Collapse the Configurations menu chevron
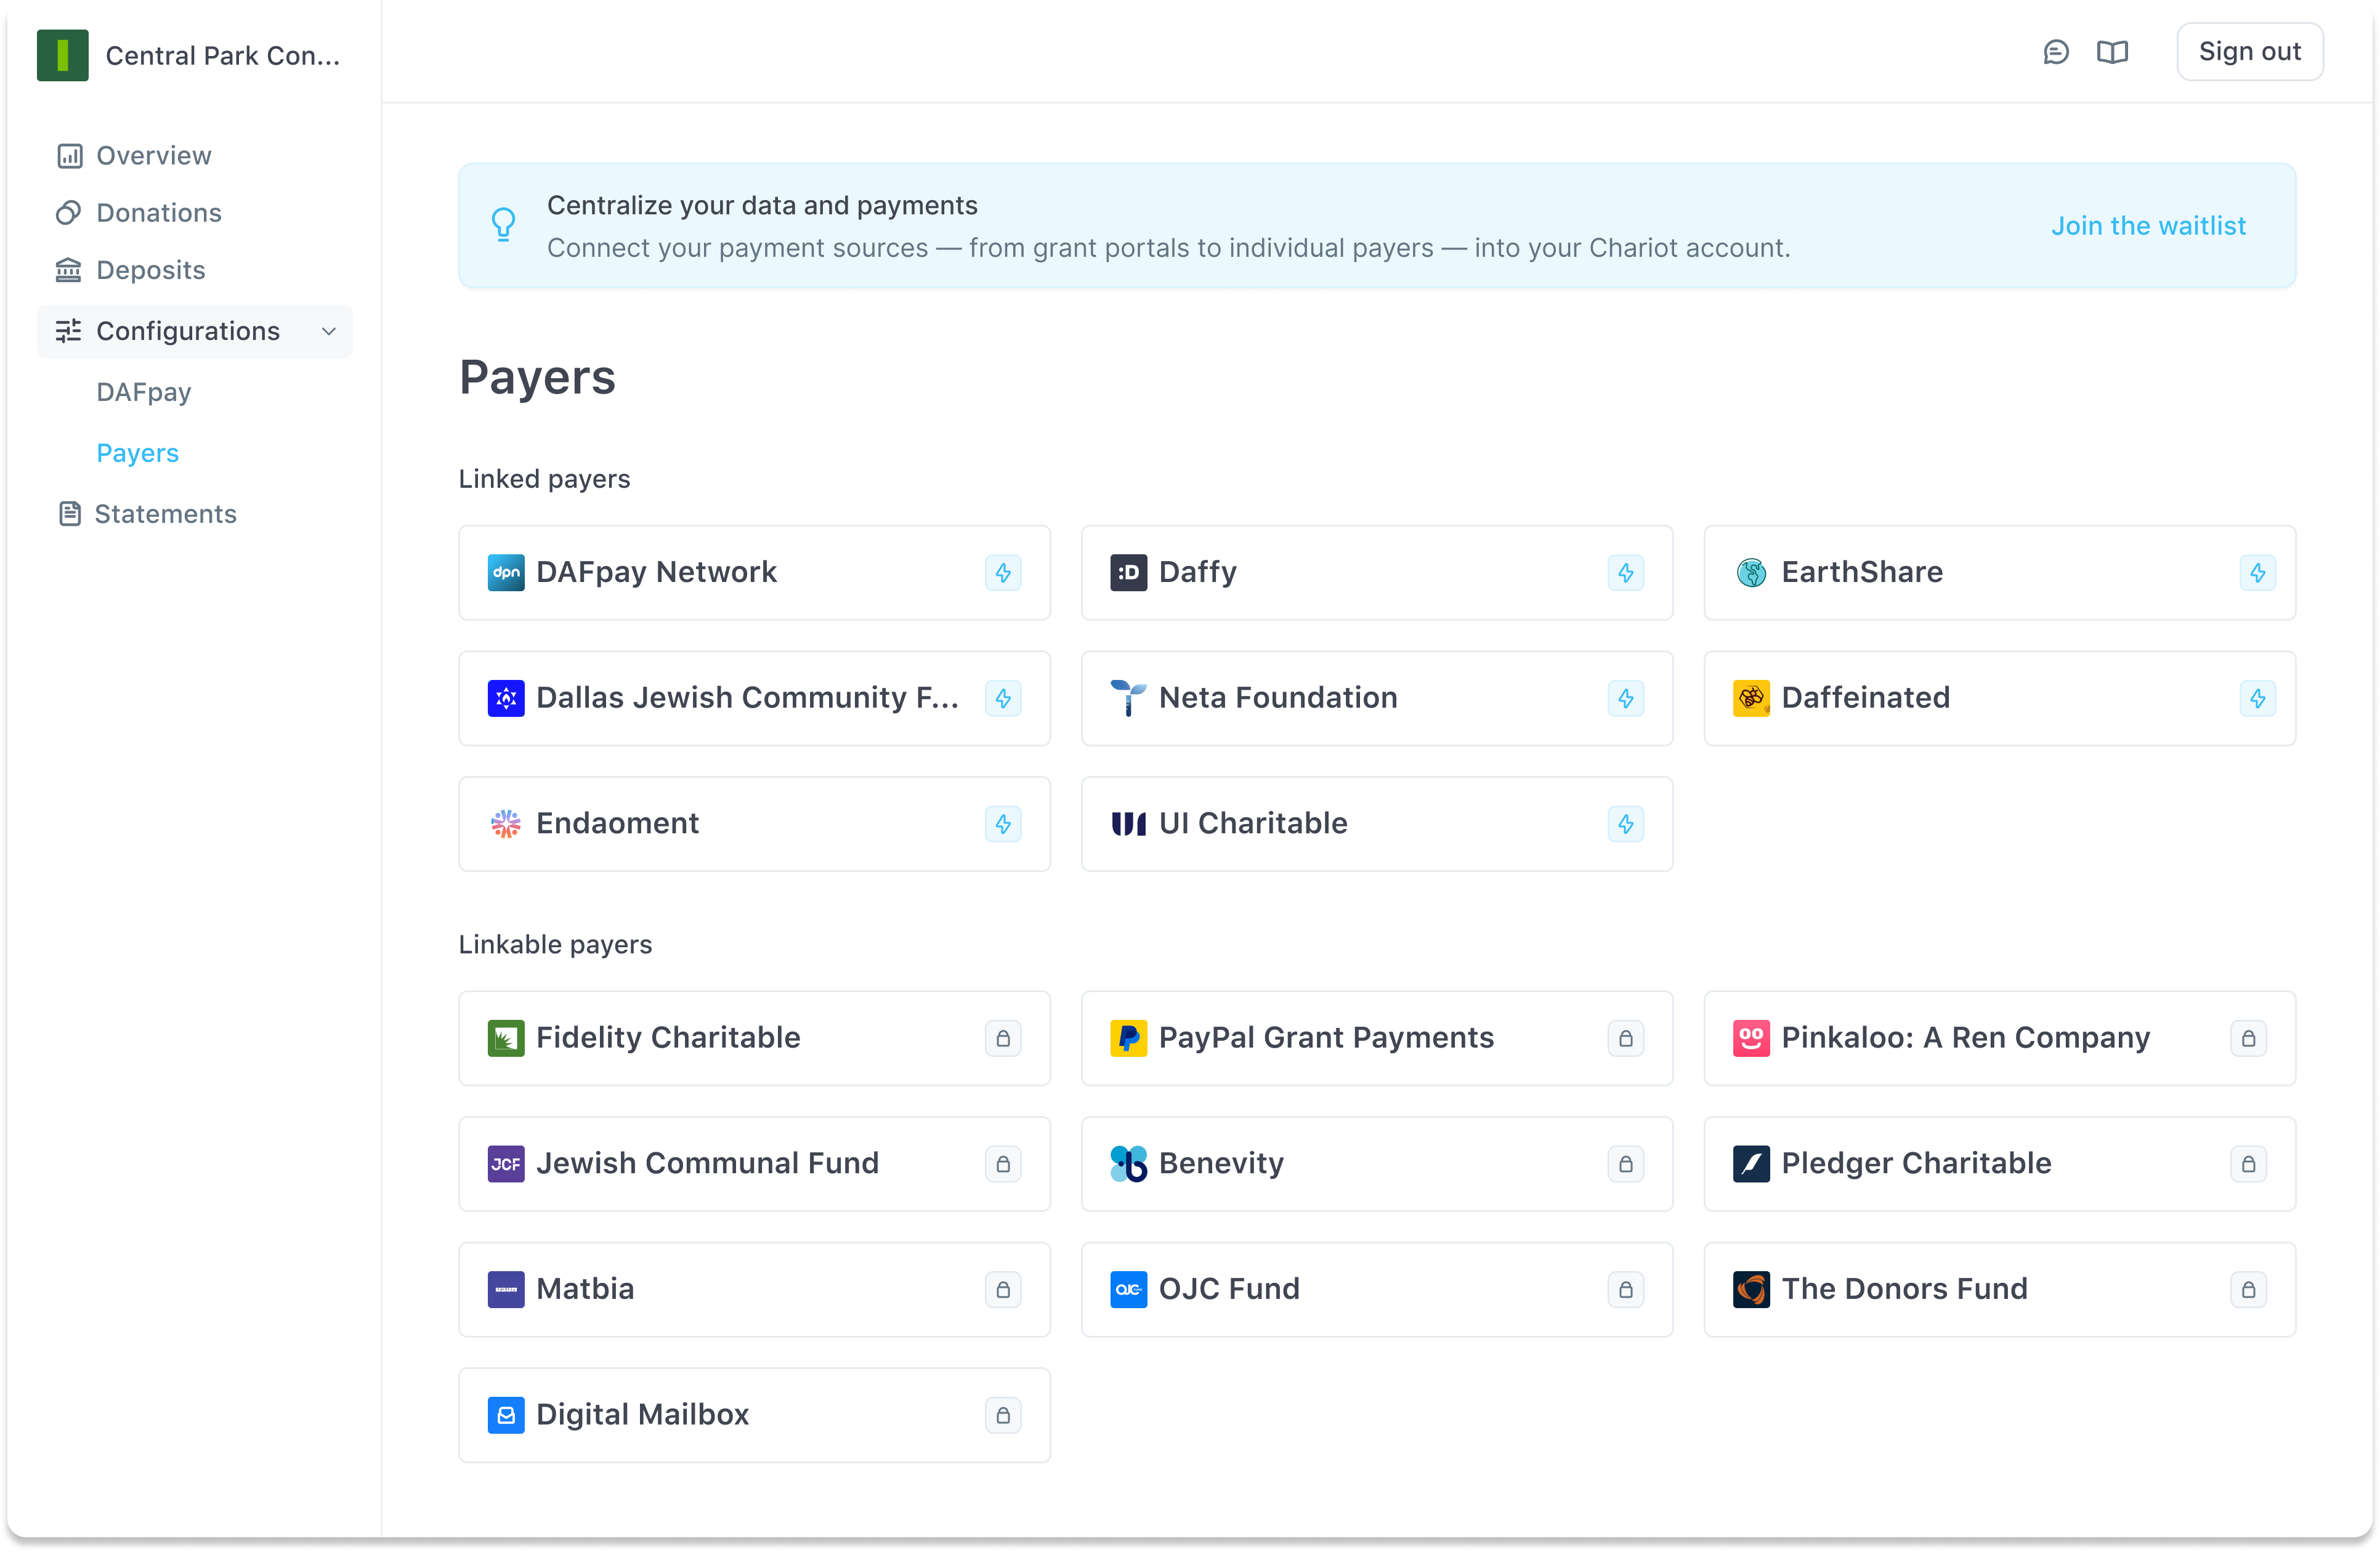 [328, 332]
